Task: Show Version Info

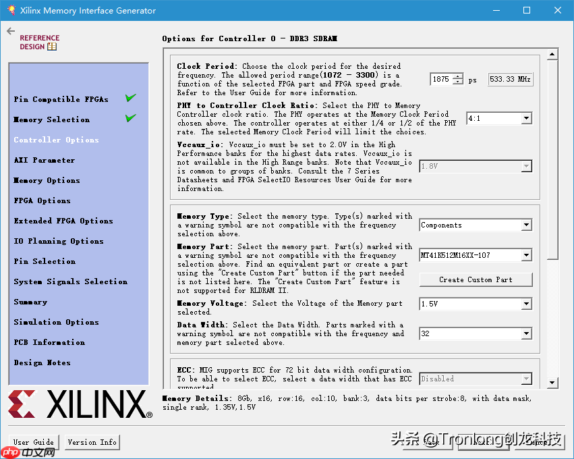Action: pos(92,442)
